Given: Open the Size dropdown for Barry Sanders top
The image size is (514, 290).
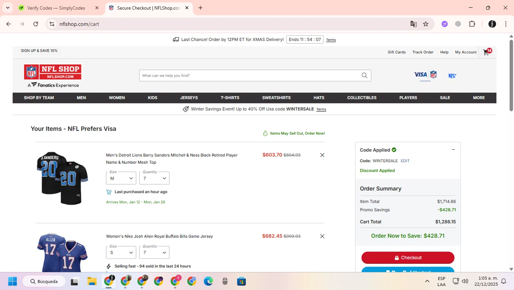Looking at the screenshot, I should (x=121, y=178).
